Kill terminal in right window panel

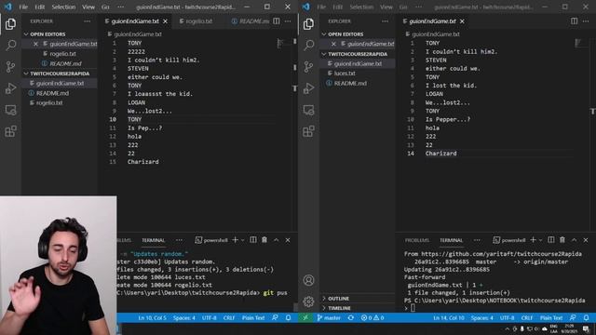pyautogui.click(x=562, y=240)
